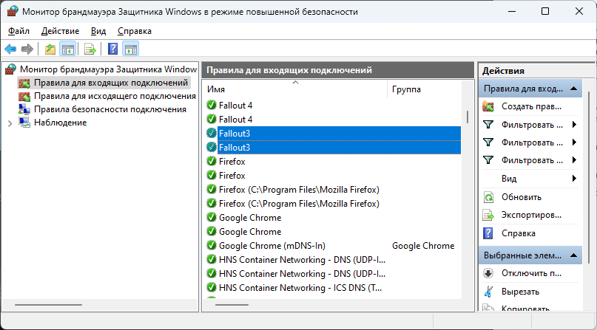Toggle the console tree toolbar icon
The height and width of the screenshot is (330, 597).
coord(67,49)
